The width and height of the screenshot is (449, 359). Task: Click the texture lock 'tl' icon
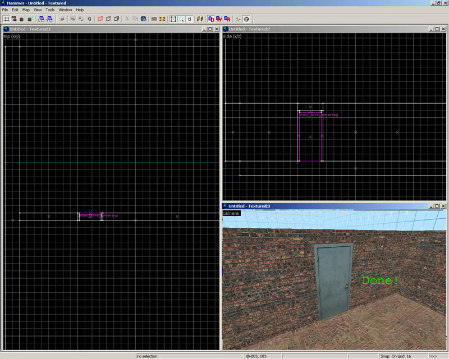click(190, 19)
